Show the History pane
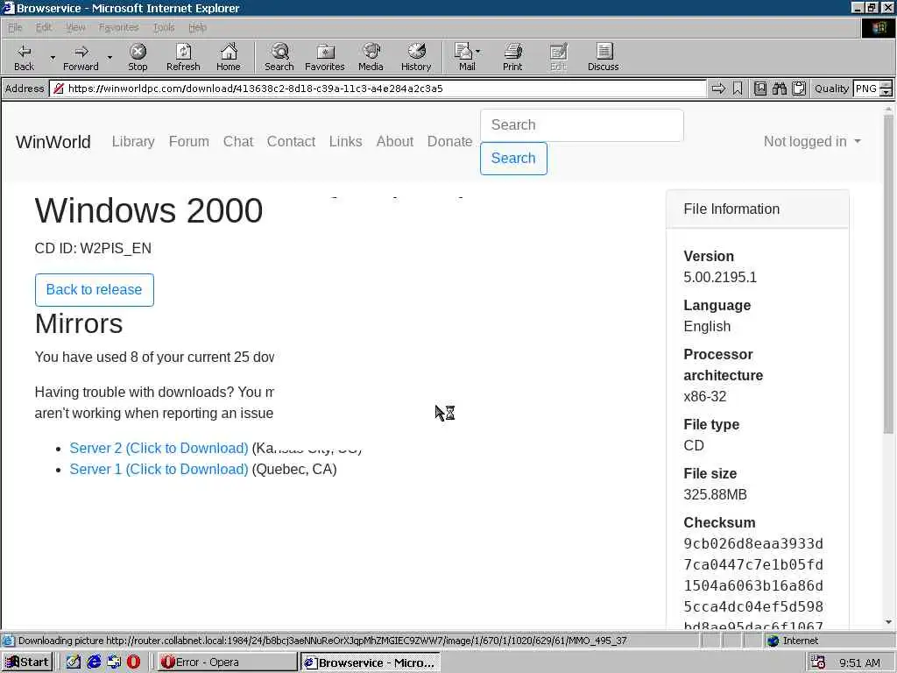The width and height of the screenshot is (897, 673). [416, 57]
